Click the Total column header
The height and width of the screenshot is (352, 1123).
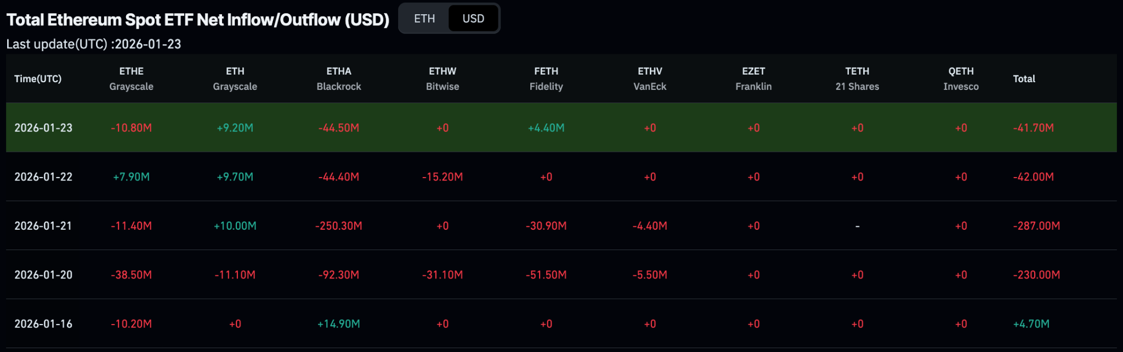pyautogui.click(x=1024, y=79)
